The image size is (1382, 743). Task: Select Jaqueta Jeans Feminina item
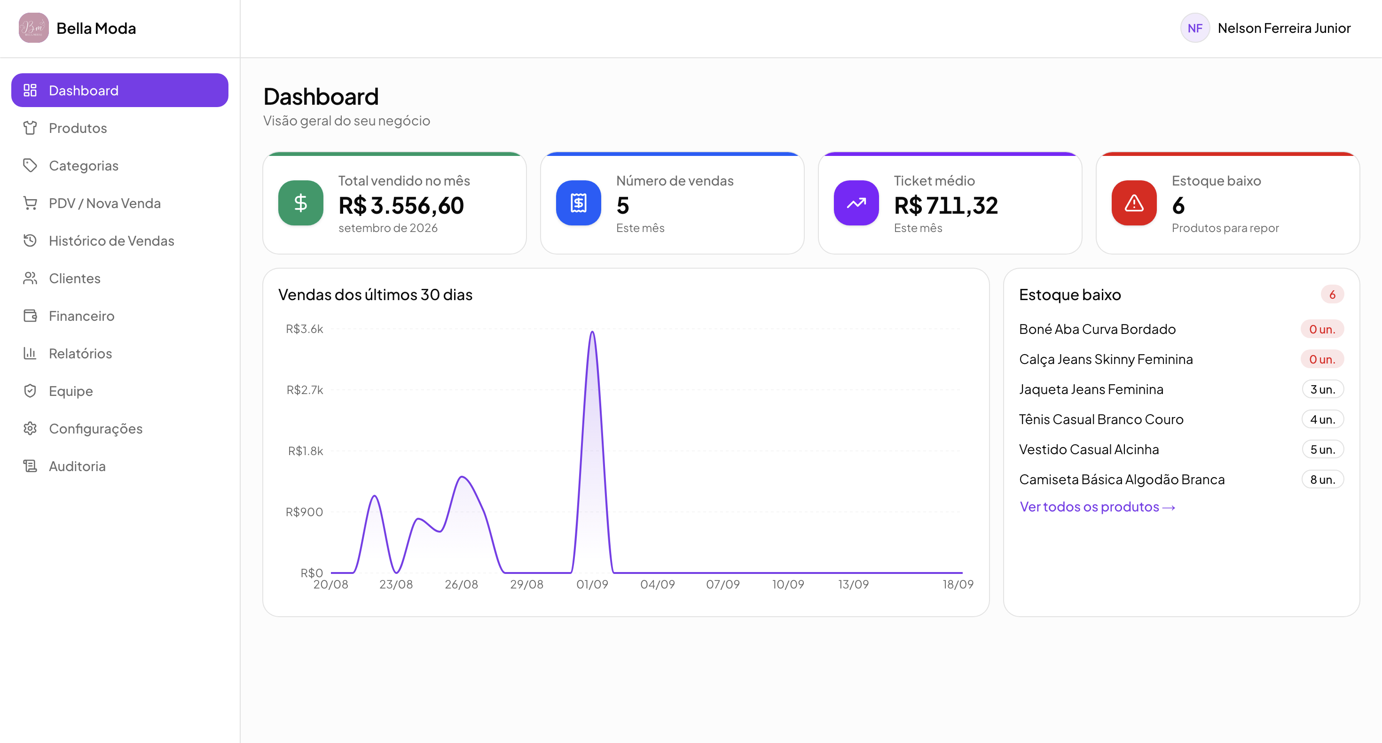[1181, 389]
